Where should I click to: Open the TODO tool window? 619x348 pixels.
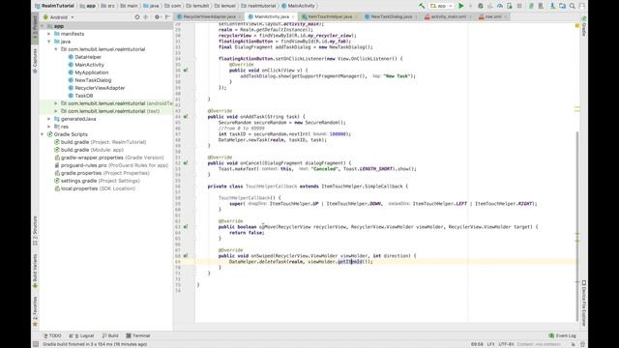click(x=52, y=335)
